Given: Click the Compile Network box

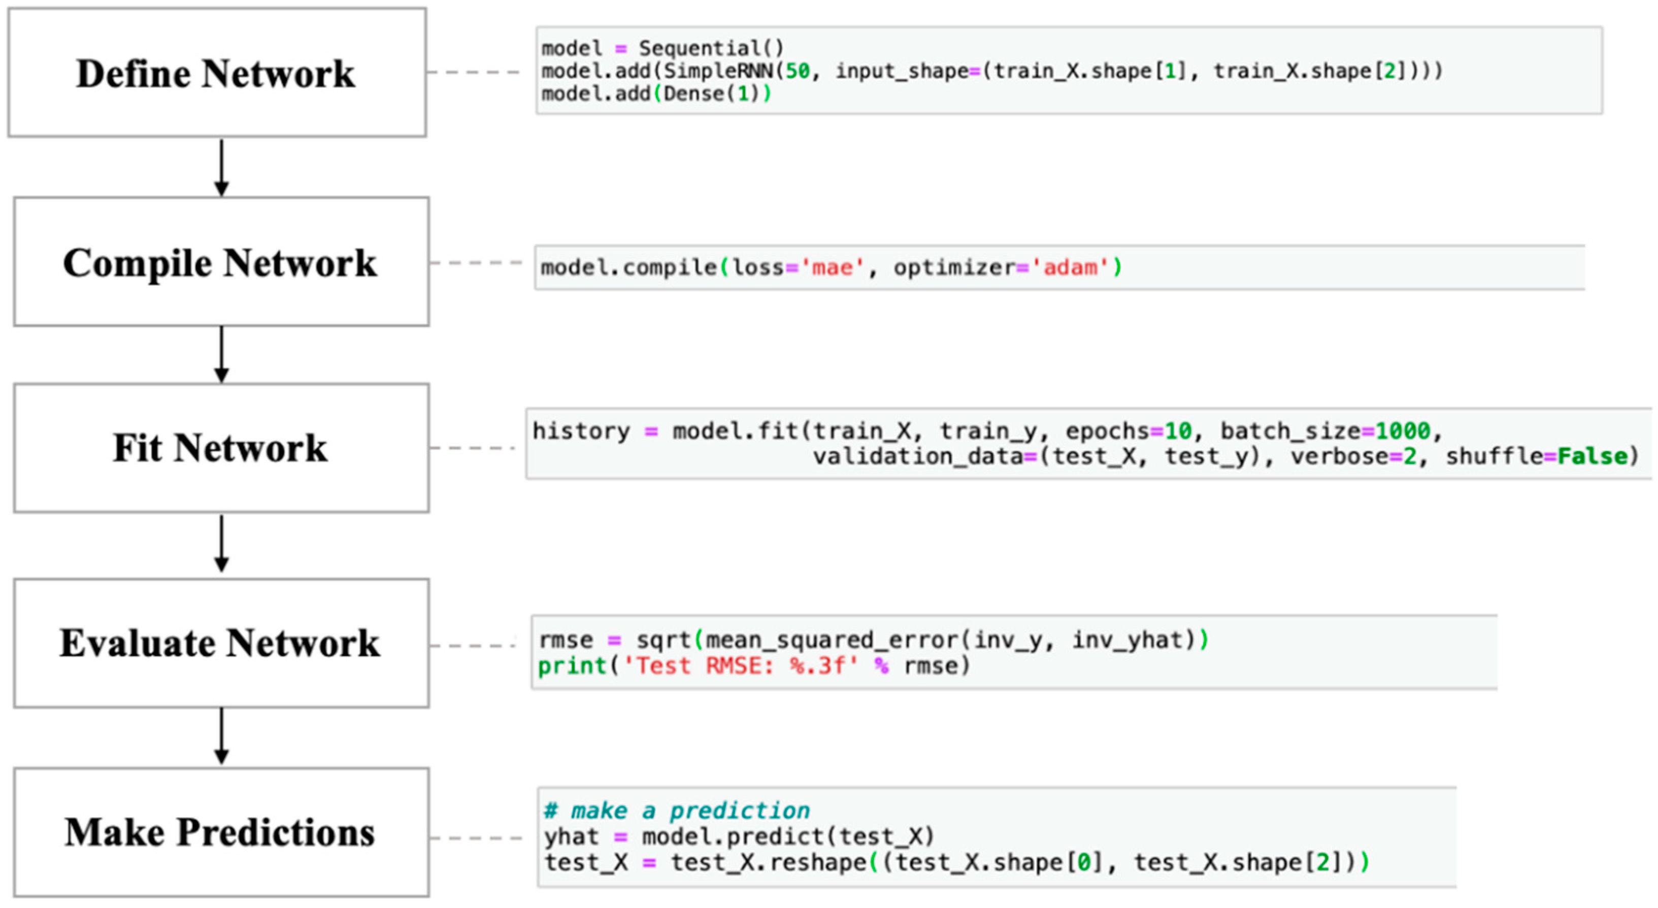Looking at the screenshot, I should 221,262.
